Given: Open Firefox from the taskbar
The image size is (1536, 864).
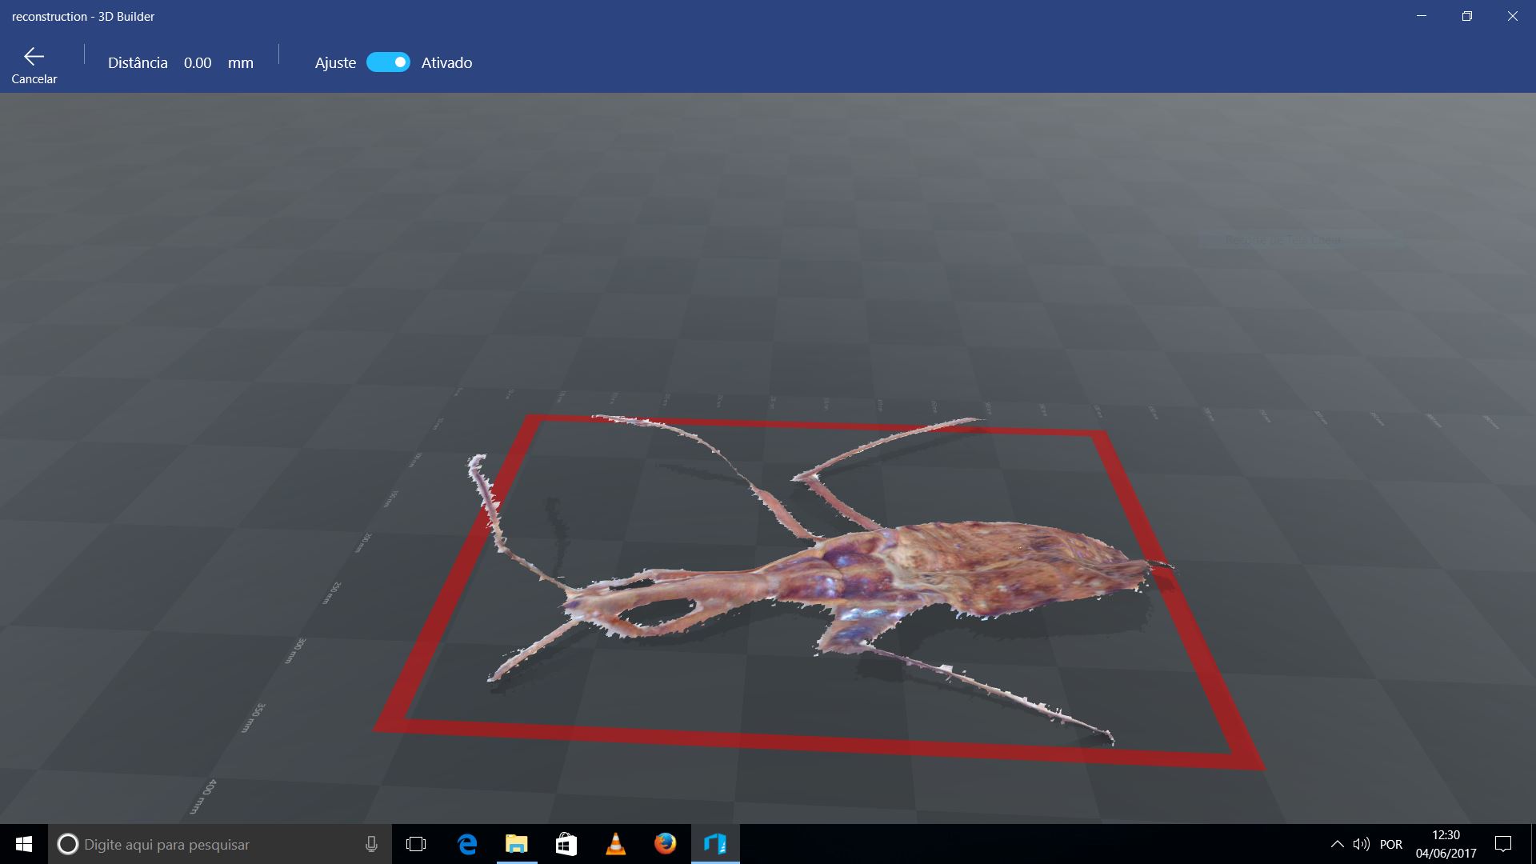Looking at the screenshot, I should (665, 844).
